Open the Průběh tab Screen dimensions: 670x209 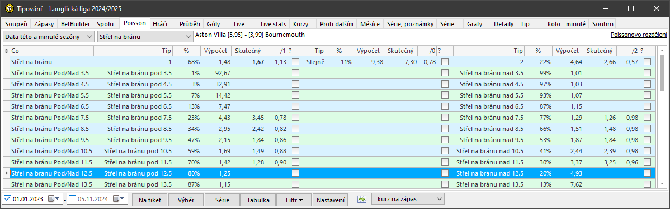click(189, 24)
